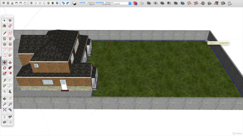Choose the 3D Text tool
The width and height of the screenshot is (243, 136).
point(10,92)
